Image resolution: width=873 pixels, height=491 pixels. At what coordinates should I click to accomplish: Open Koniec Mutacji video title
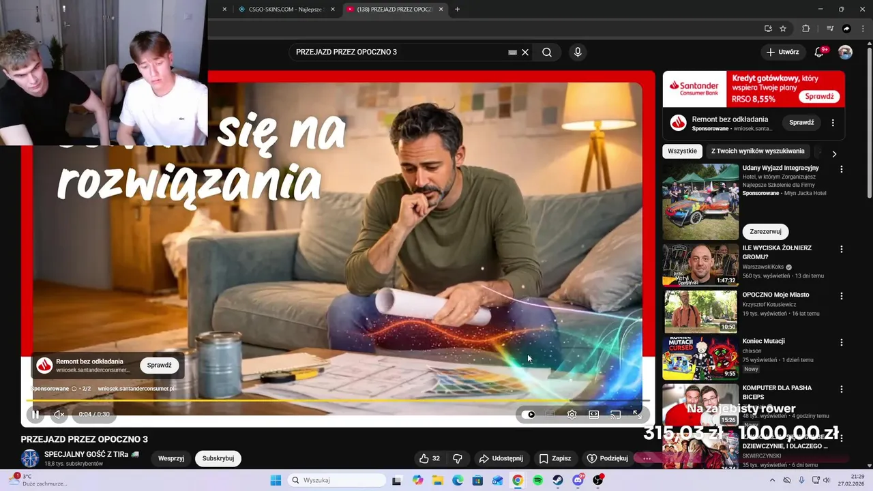pyautogui.click(x=763, y=341)
